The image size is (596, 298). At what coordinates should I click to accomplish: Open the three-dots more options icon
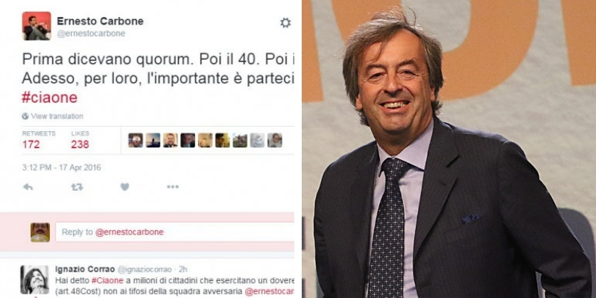click(173, 187)
